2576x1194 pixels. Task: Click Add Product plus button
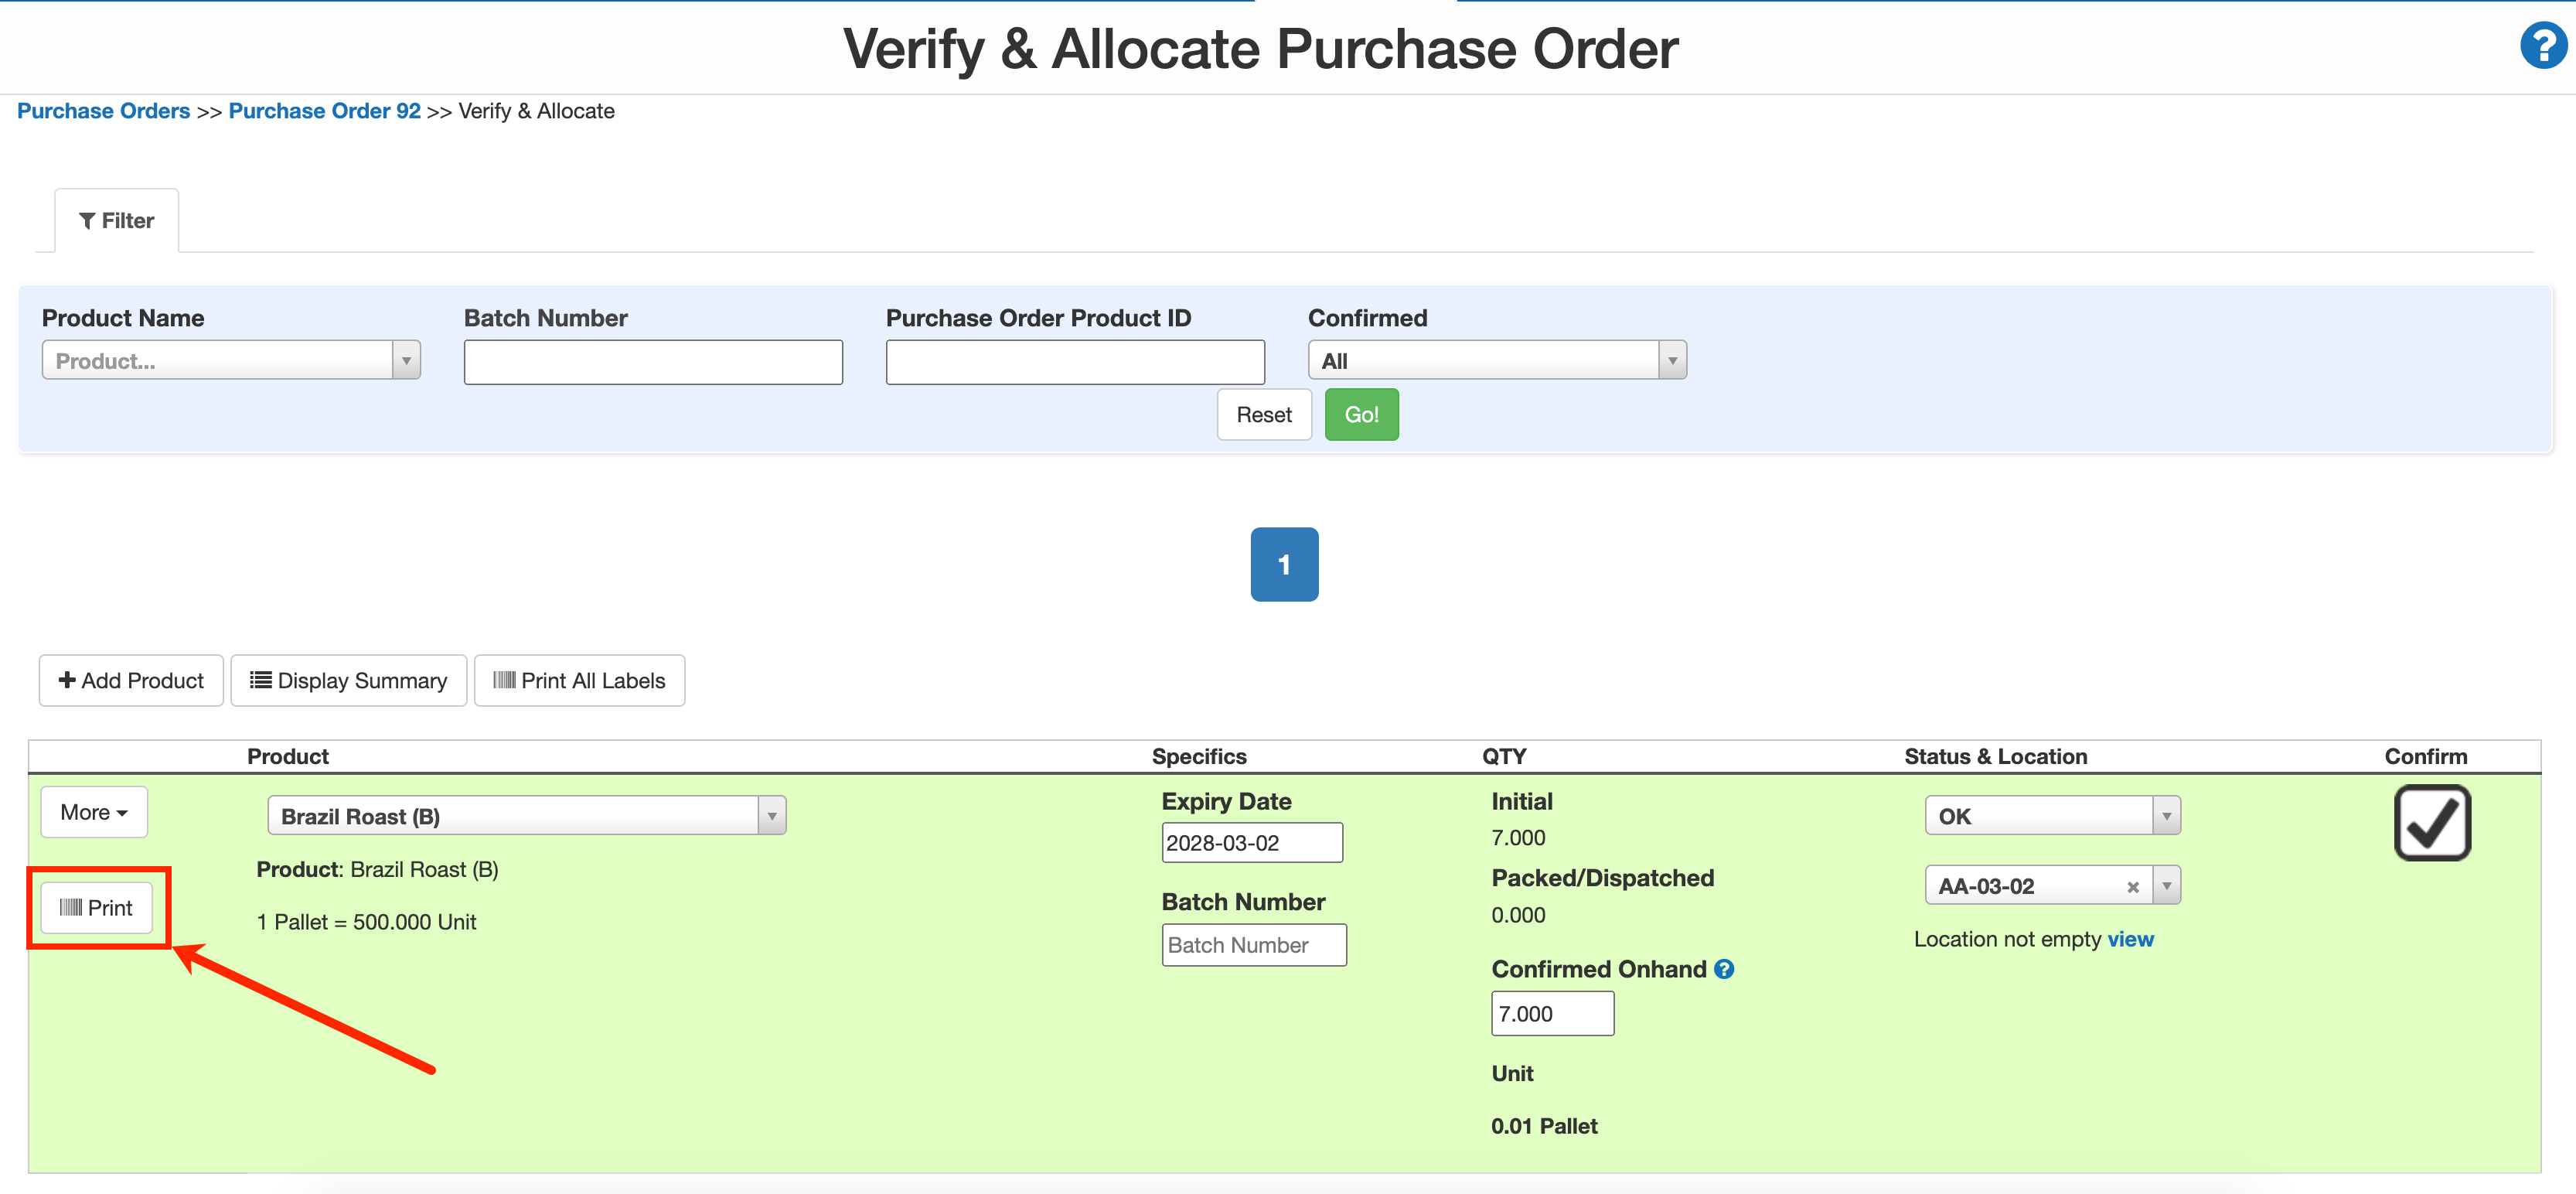[131, 681]
